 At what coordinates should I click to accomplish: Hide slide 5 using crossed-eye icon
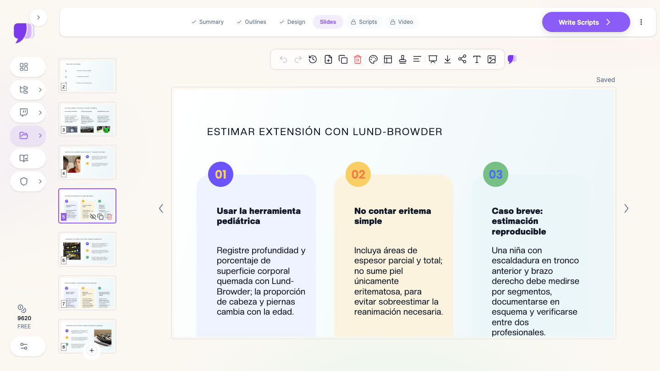(x=93, y=217)
